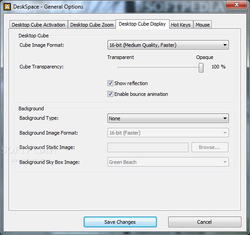This screenshot has width=250, height=235.
Task: Close the General Options window
Action: pyautogui.click(x=237, y=5)
